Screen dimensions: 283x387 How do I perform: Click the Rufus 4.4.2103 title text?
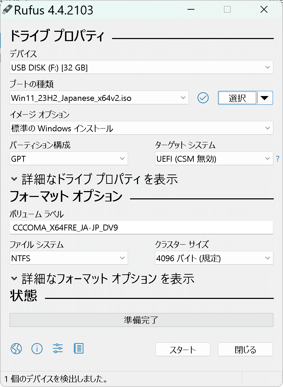(x=54, y=10)
